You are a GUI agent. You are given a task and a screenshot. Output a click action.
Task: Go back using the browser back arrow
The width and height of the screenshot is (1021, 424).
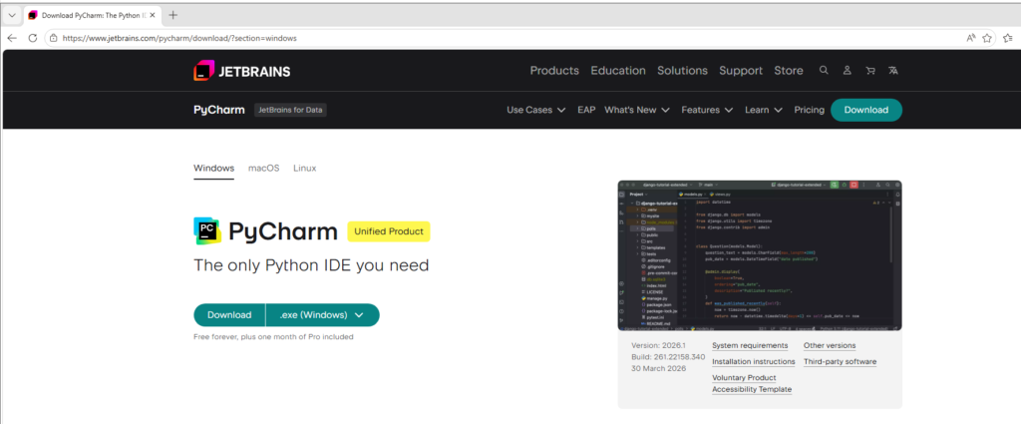12,38
